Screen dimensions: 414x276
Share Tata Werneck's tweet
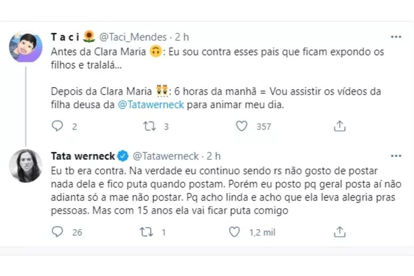pos(339,232)
